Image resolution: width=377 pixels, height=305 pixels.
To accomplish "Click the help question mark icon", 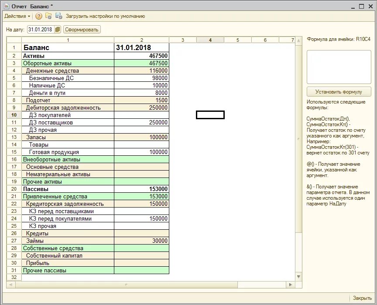I will pos(38,16).
